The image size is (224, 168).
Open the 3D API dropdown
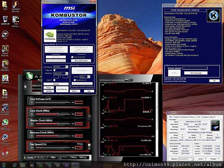click(x=85, y=77)
